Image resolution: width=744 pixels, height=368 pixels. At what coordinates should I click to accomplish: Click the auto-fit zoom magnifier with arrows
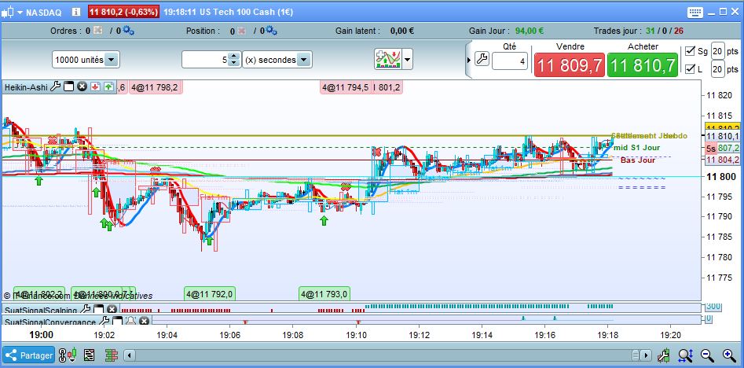pyautogui.click(x=686, y=355)
